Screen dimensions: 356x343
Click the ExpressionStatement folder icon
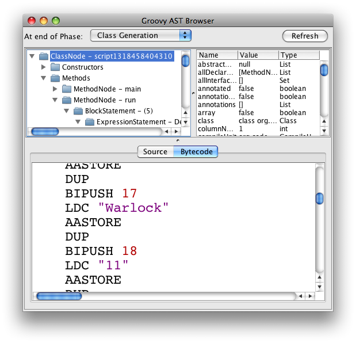[x=90, y=122]
